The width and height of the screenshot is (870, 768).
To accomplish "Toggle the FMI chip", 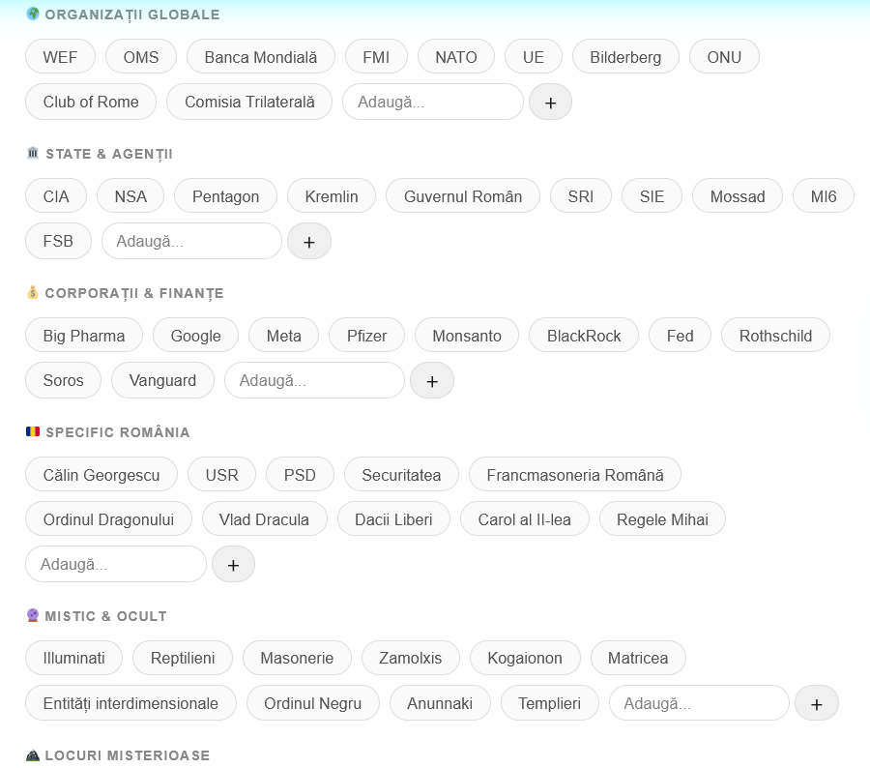I will pos(376,57).
